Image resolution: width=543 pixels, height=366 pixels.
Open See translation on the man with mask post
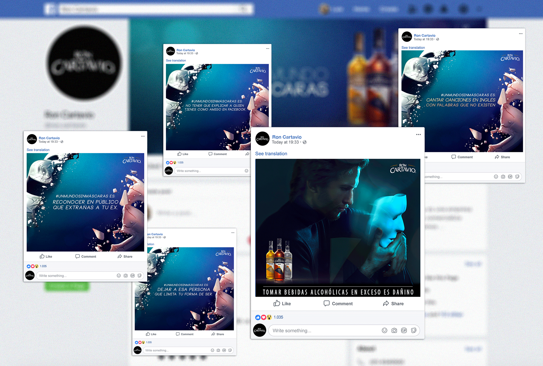coord(271,153)
